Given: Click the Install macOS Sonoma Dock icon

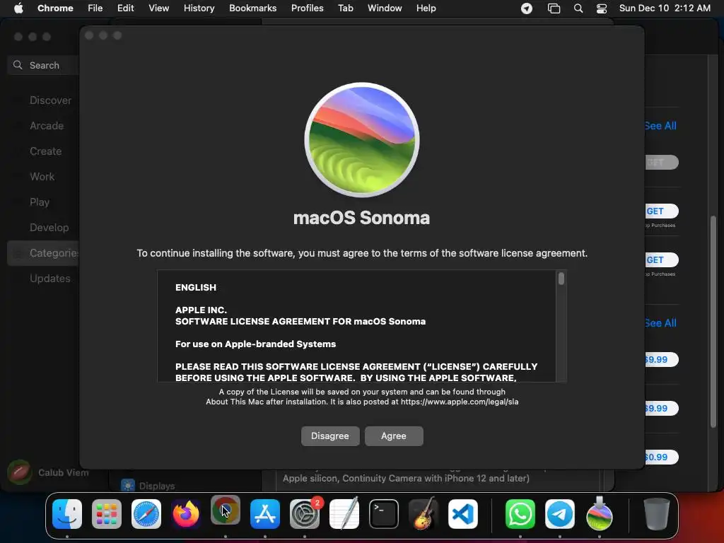Looking at the screenshot, I should pyautogui.click(x=600, y=514).
